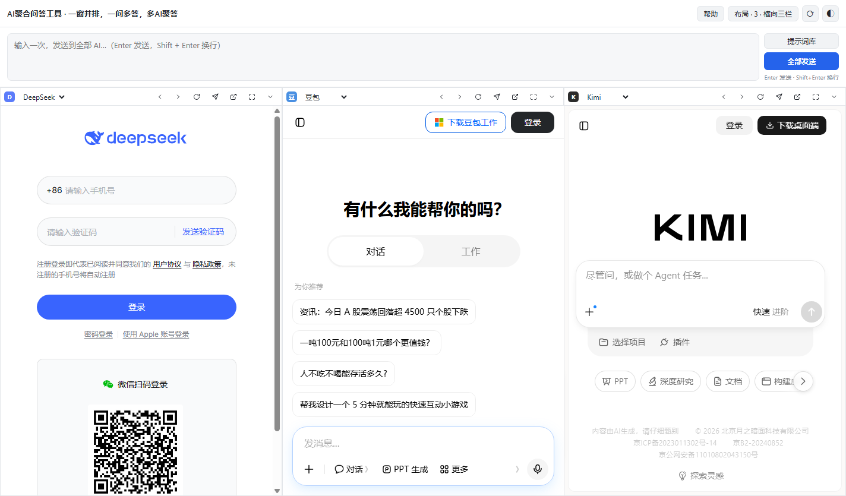
Task: Open the 布局 layout selector
Action: tap(763, 14)
